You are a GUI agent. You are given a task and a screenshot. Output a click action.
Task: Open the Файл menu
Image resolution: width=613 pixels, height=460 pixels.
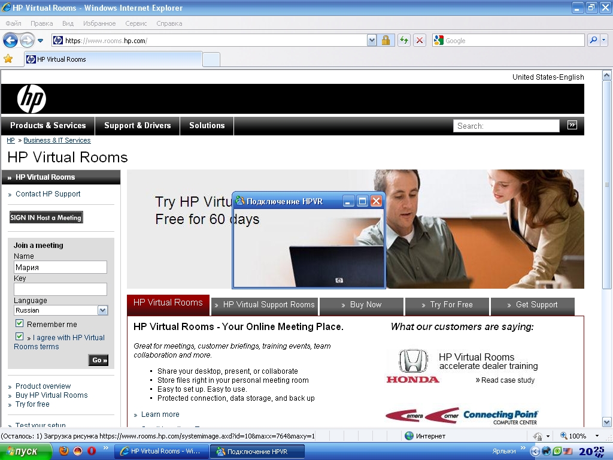point(13,23)
